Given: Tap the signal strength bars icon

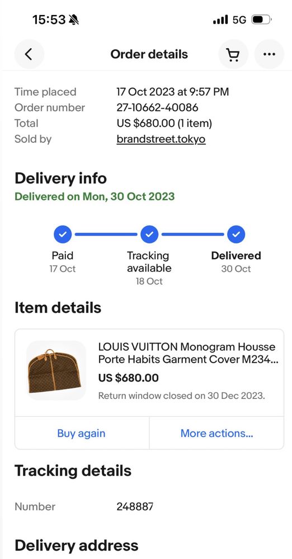Looking at the screenshot, I should coord(220,20).
